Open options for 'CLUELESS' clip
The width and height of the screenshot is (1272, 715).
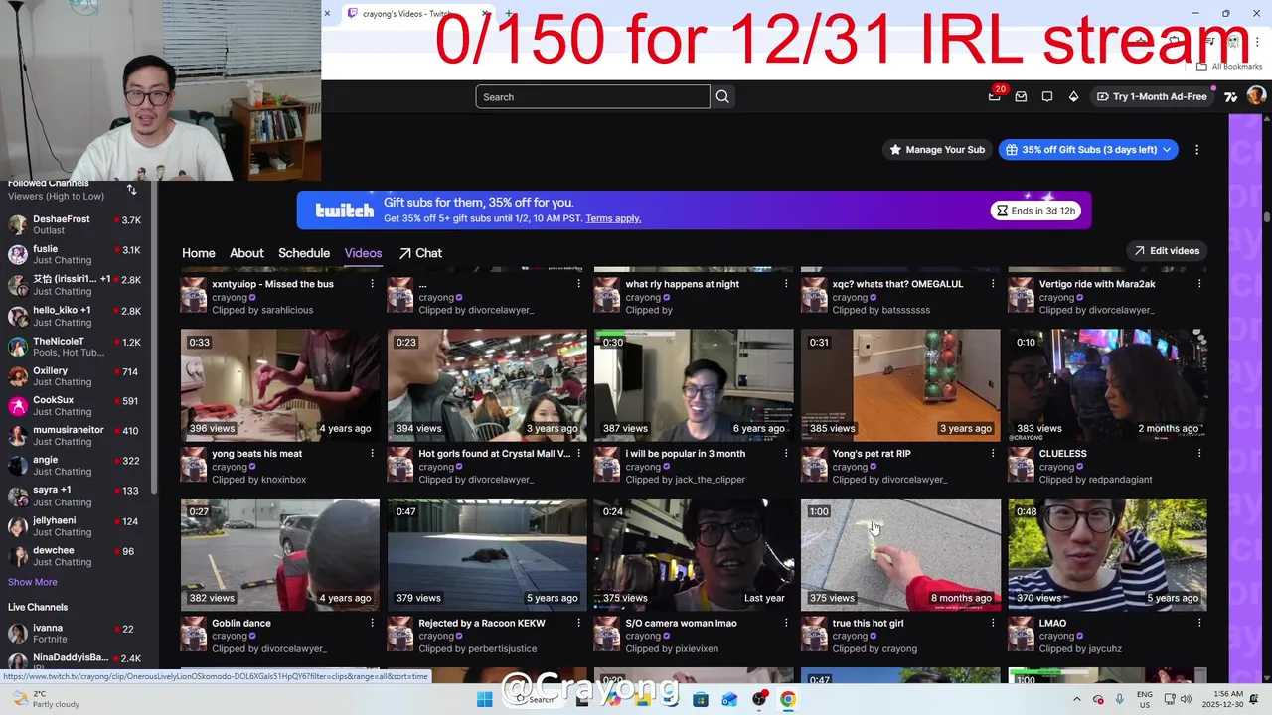click(1199, 453)
